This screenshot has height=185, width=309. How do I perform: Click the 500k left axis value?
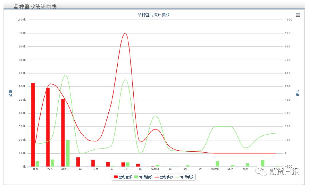pyautogui.click(x=22, y=100)
